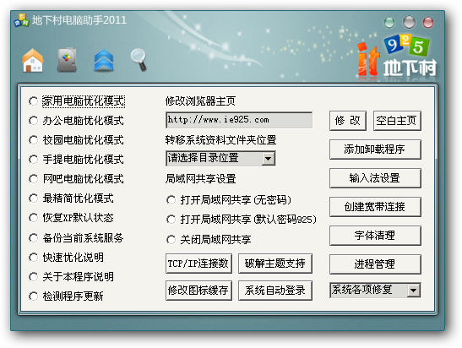This screenshot has width=462, height=348.
Task: Expand the 请选择目录位置 dropdown
Action: click(269, 159)
